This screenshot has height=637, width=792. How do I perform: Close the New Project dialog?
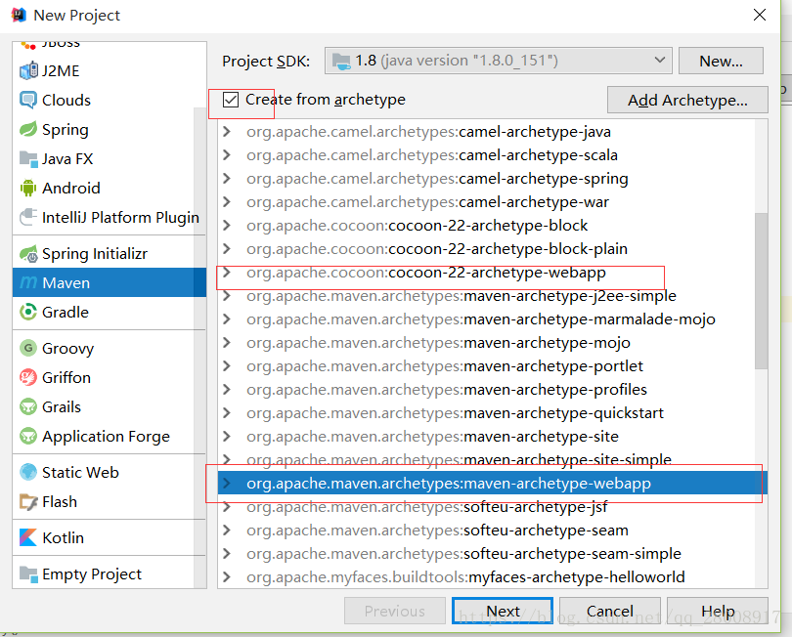click(x=759, y=15)
